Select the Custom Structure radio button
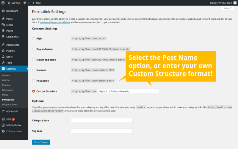238x149 pixels. point(34,91)
